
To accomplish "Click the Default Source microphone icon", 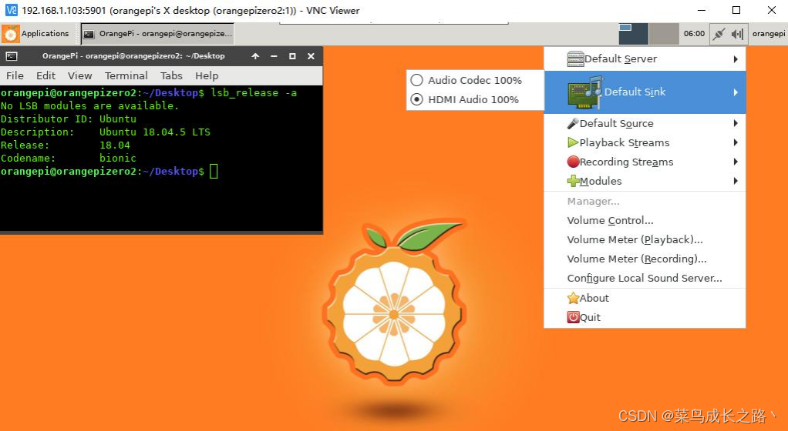I will point(572,123).
